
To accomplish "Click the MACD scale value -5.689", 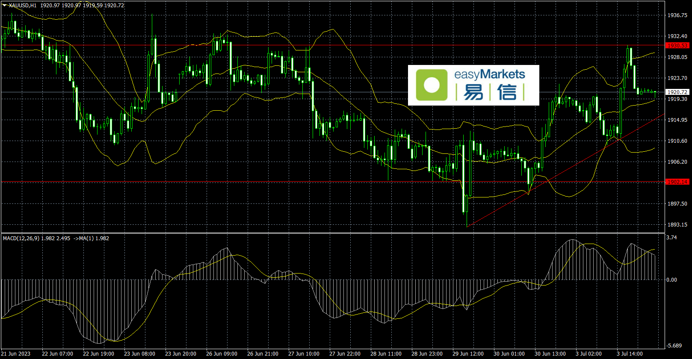I will [x=674, y=346].
